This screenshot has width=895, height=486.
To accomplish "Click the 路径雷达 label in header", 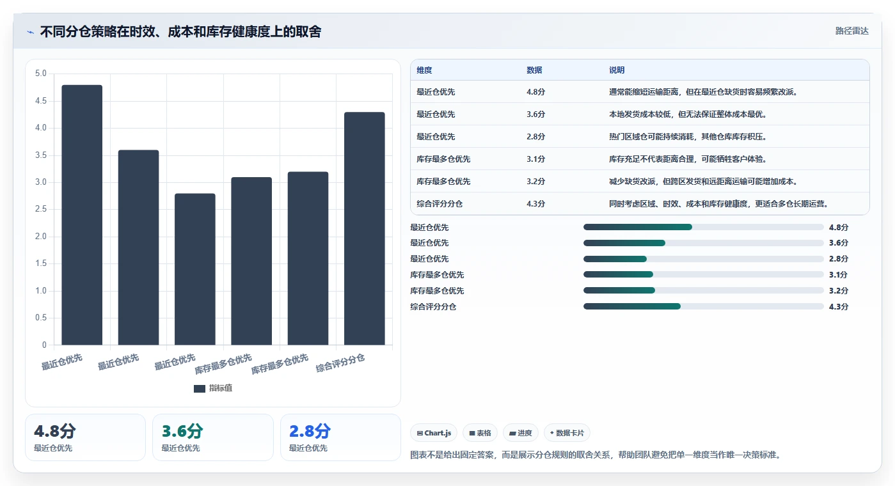I will coord(852,31).
